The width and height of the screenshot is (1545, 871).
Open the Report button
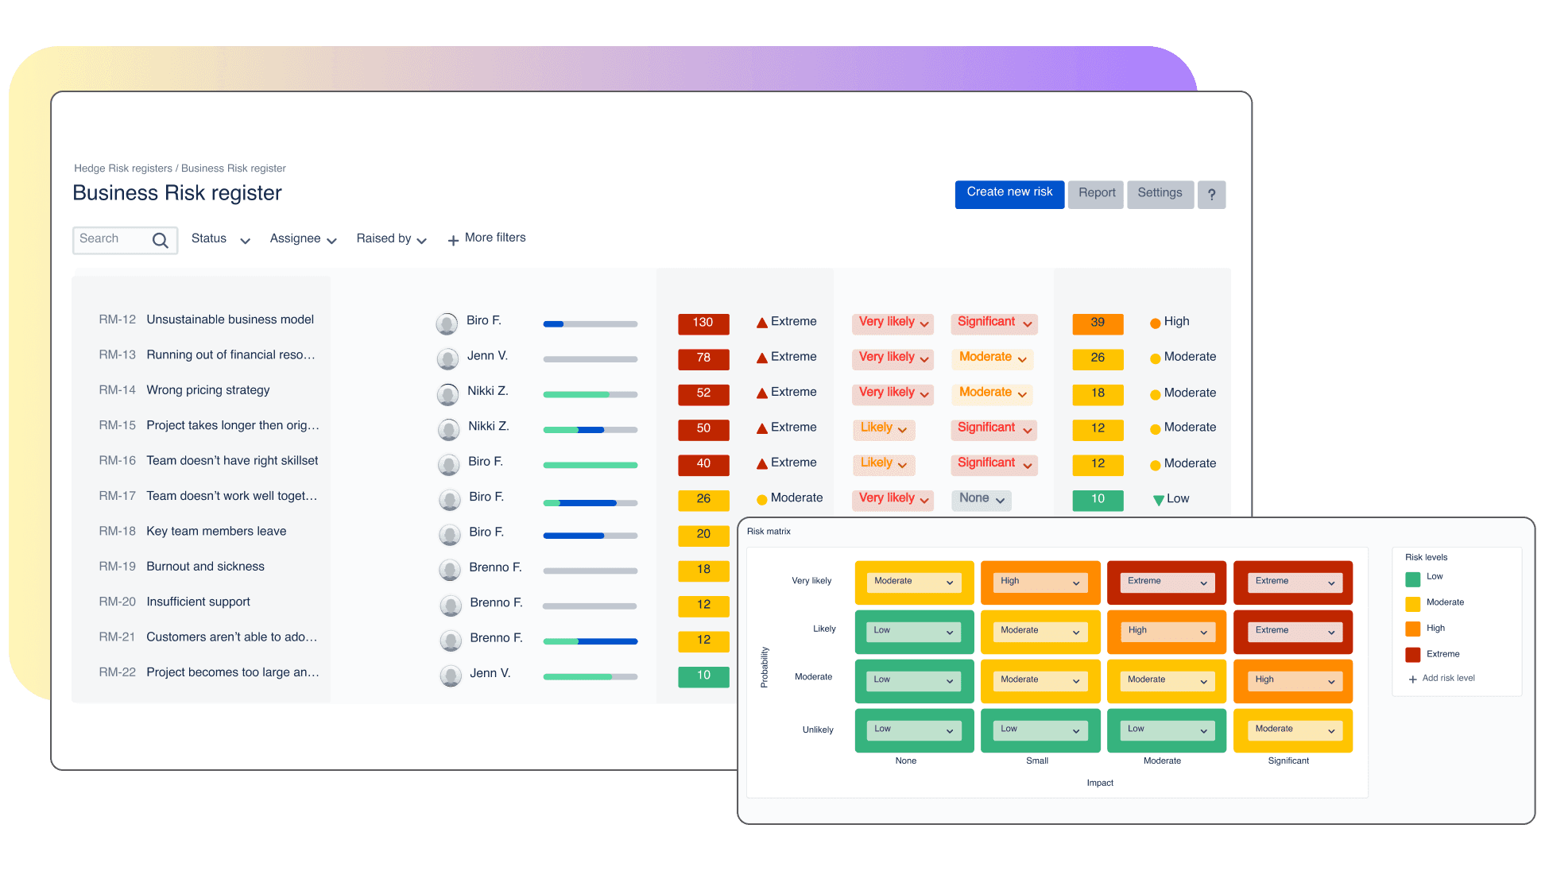point(1096,195)
